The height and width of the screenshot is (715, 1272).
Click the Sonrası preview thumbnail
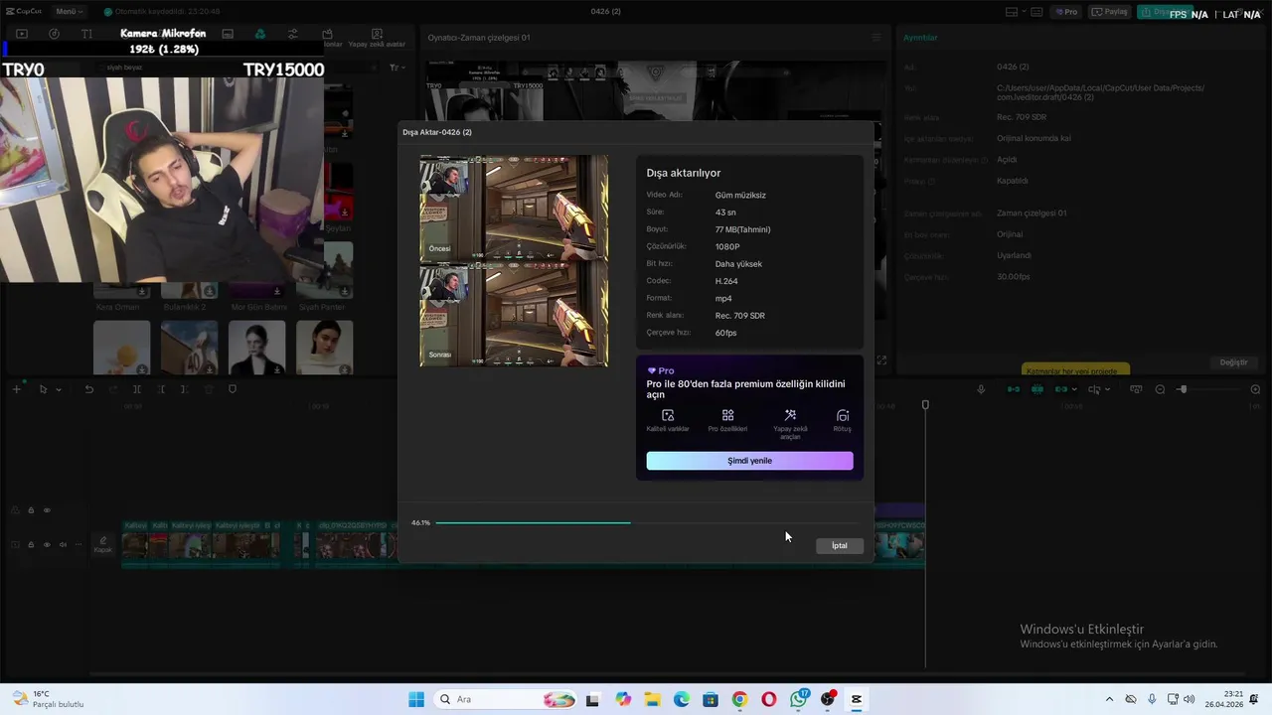514,314
